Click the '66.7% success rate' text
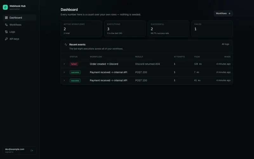254x159 pixels. click(x=160, y=33)
